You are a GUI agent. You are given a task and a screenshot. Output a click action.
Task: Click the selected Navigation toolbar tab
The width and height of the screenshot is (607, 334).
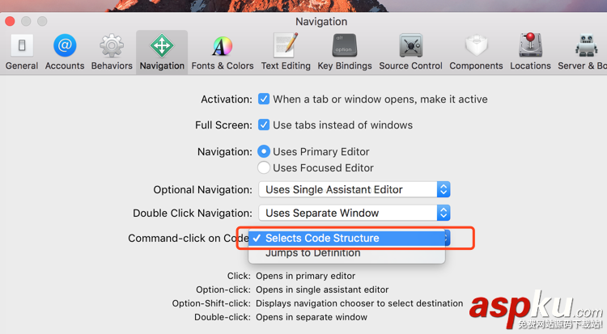pyautogui.click(x=162, y=52)
